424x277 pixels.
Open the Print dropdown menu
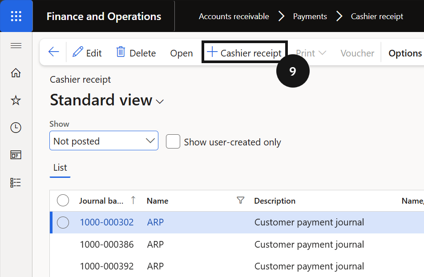pos(311,53)
